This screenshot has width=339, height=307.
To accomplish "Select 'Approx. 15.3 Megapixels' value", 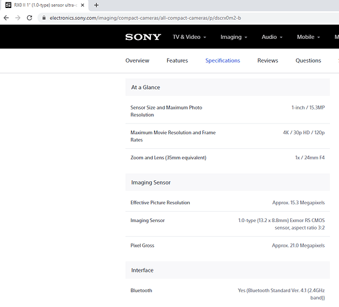I will click(x=298, y=202).
